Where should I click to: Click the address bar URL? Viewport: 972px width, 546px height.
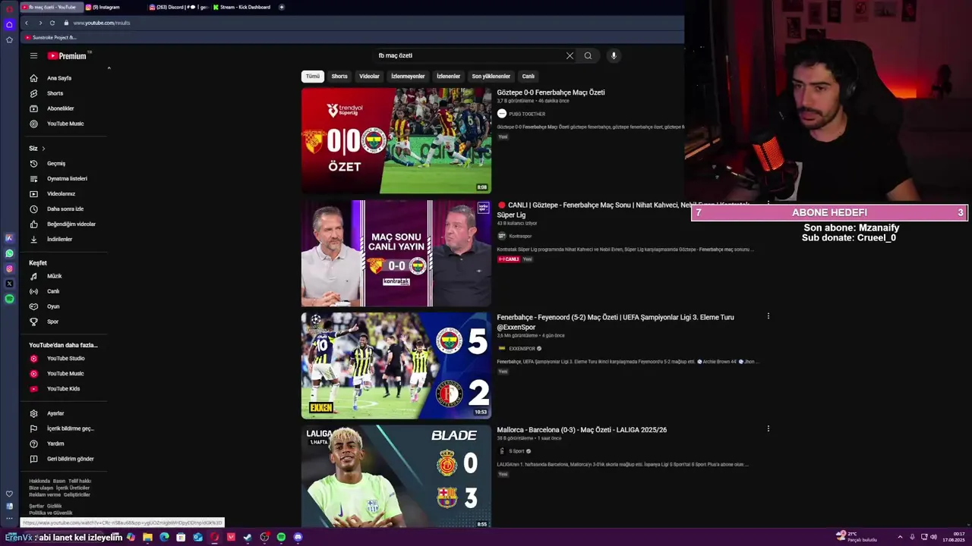click(x=102, y=23)
